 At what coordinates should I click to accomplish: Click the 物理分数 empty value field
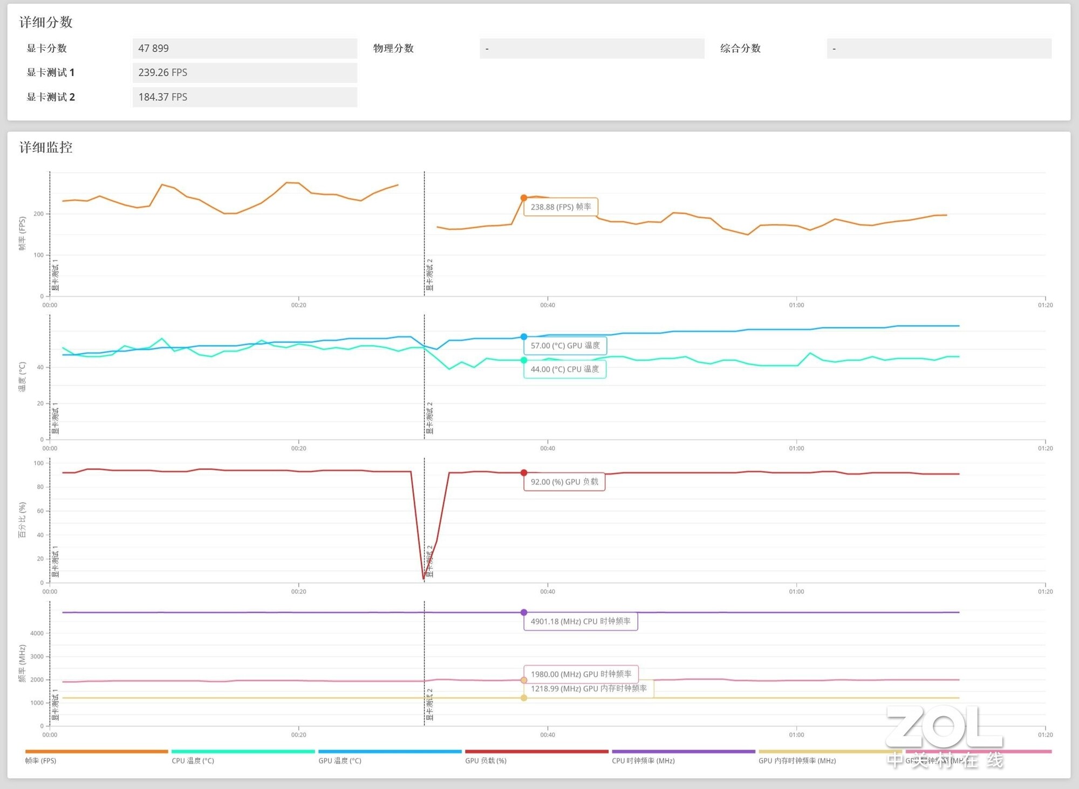[x=591, y=49]
